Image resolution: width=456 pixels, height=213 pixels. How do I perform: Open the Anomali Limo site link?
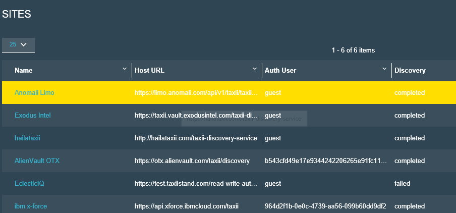pos(34,93)
